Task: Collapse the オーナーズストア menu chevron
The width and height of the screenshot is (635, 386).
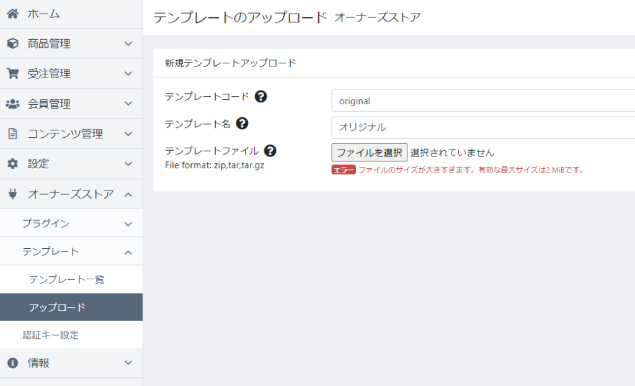Action: click(128, 194)
